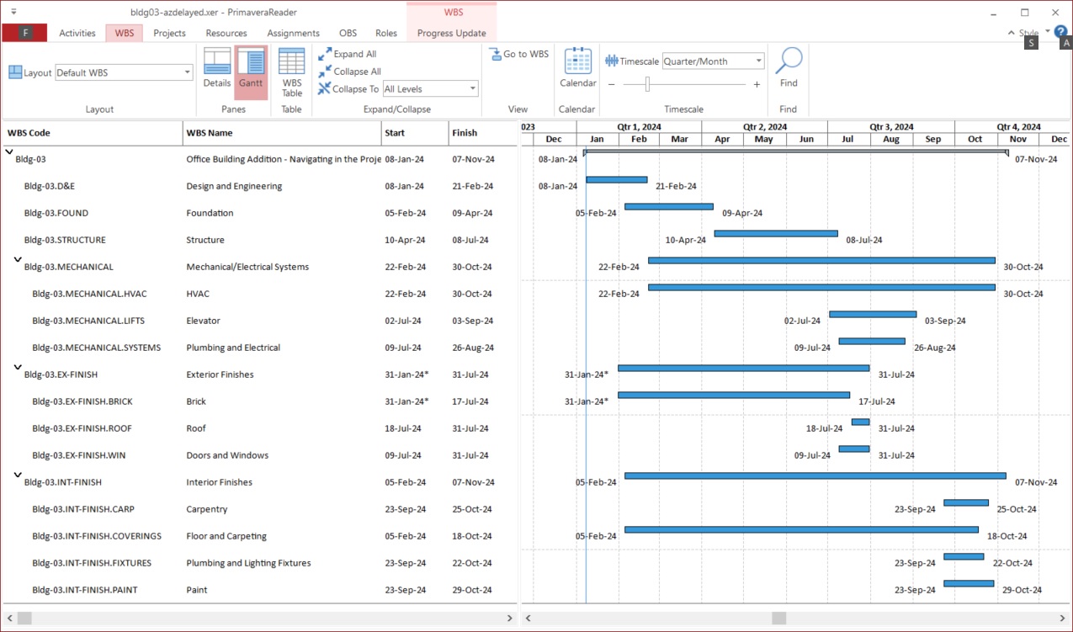Click the Collapse All icon

pos(325,72)
